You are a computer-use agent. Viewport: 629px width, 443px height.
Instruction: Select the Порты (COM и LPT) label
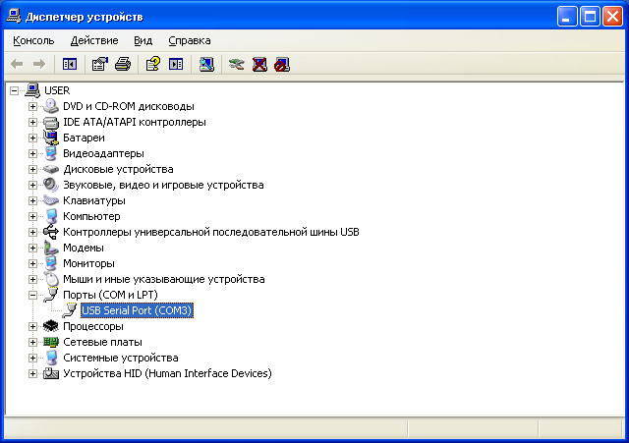(x=110, y=295)
